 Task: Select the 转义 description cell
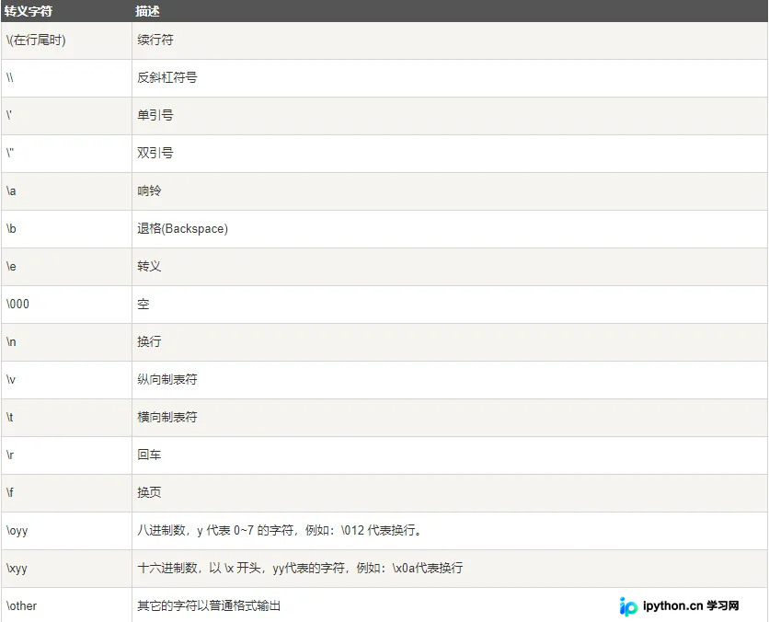tap(450, 267)
